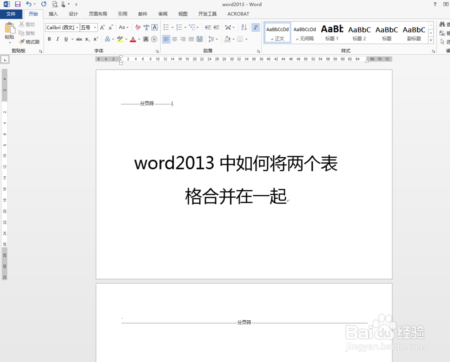Click the Redo icon in quick access toolbar
Image resolution: width=450 pixels, height=362 pixels.
tap(44, 4)
